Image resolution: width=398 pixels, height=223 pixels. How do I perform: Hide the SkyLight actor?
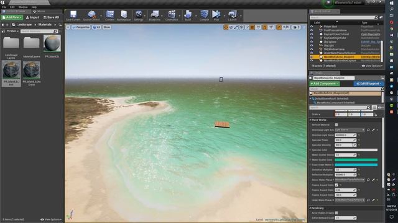(312, 45)
